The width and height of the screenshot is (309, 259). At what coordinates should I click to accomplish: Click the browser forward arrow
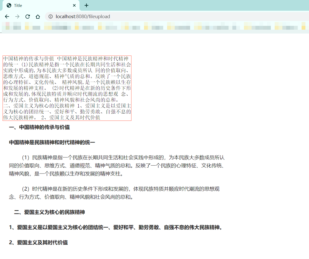coord(17,16)
